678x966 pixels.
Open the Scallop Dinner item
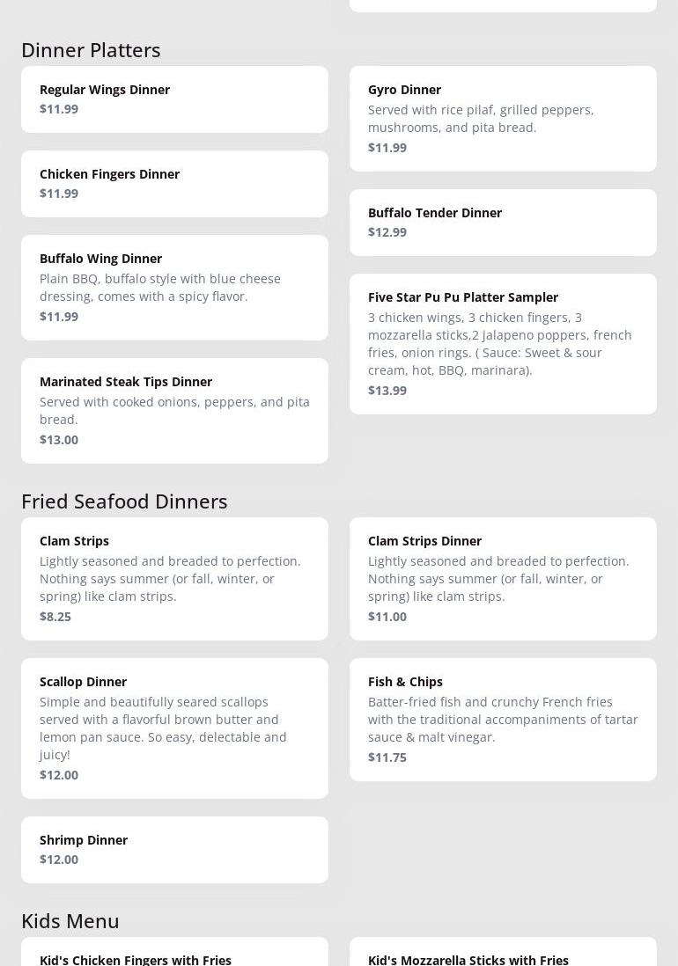174,728
